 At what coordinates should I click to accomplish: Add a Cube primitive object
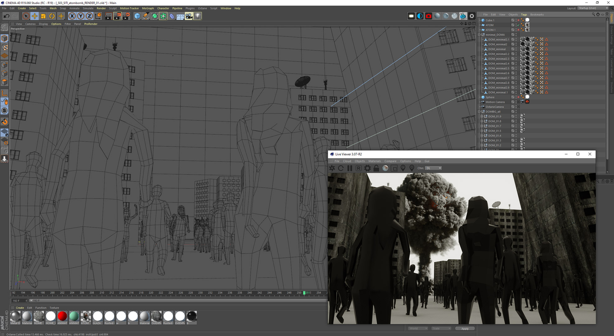pos(137,16)
